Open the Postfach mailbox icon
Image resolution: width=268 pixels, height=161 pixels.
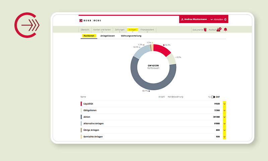218,30
